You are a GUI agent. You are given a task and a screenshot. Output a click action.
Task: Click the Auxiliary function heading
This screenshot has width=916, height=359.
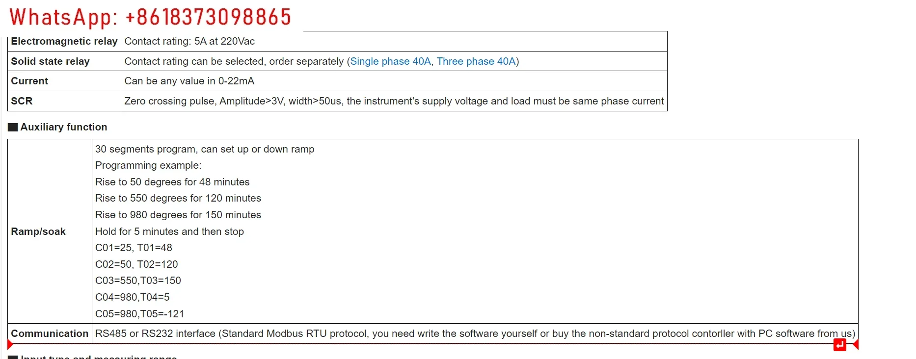tap(64, 127)
